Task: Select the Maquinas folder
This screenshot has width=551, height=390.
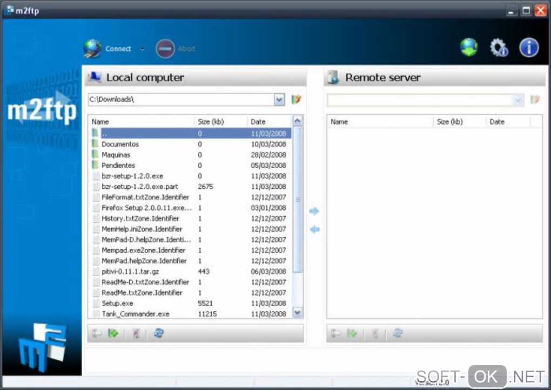Action: 191,155
